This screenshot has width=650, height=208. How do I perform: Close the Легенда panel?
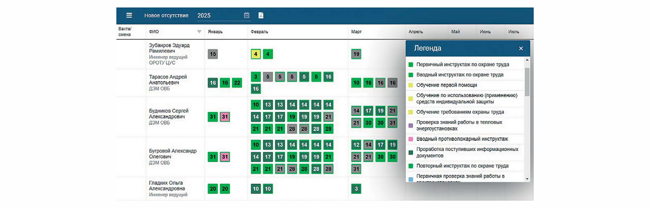tap(521, 48)
